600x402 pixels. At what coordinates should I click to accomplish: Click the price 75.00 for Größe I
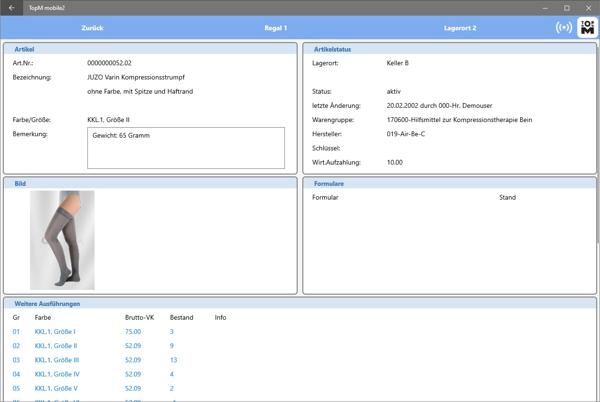[x=133, y=332]
